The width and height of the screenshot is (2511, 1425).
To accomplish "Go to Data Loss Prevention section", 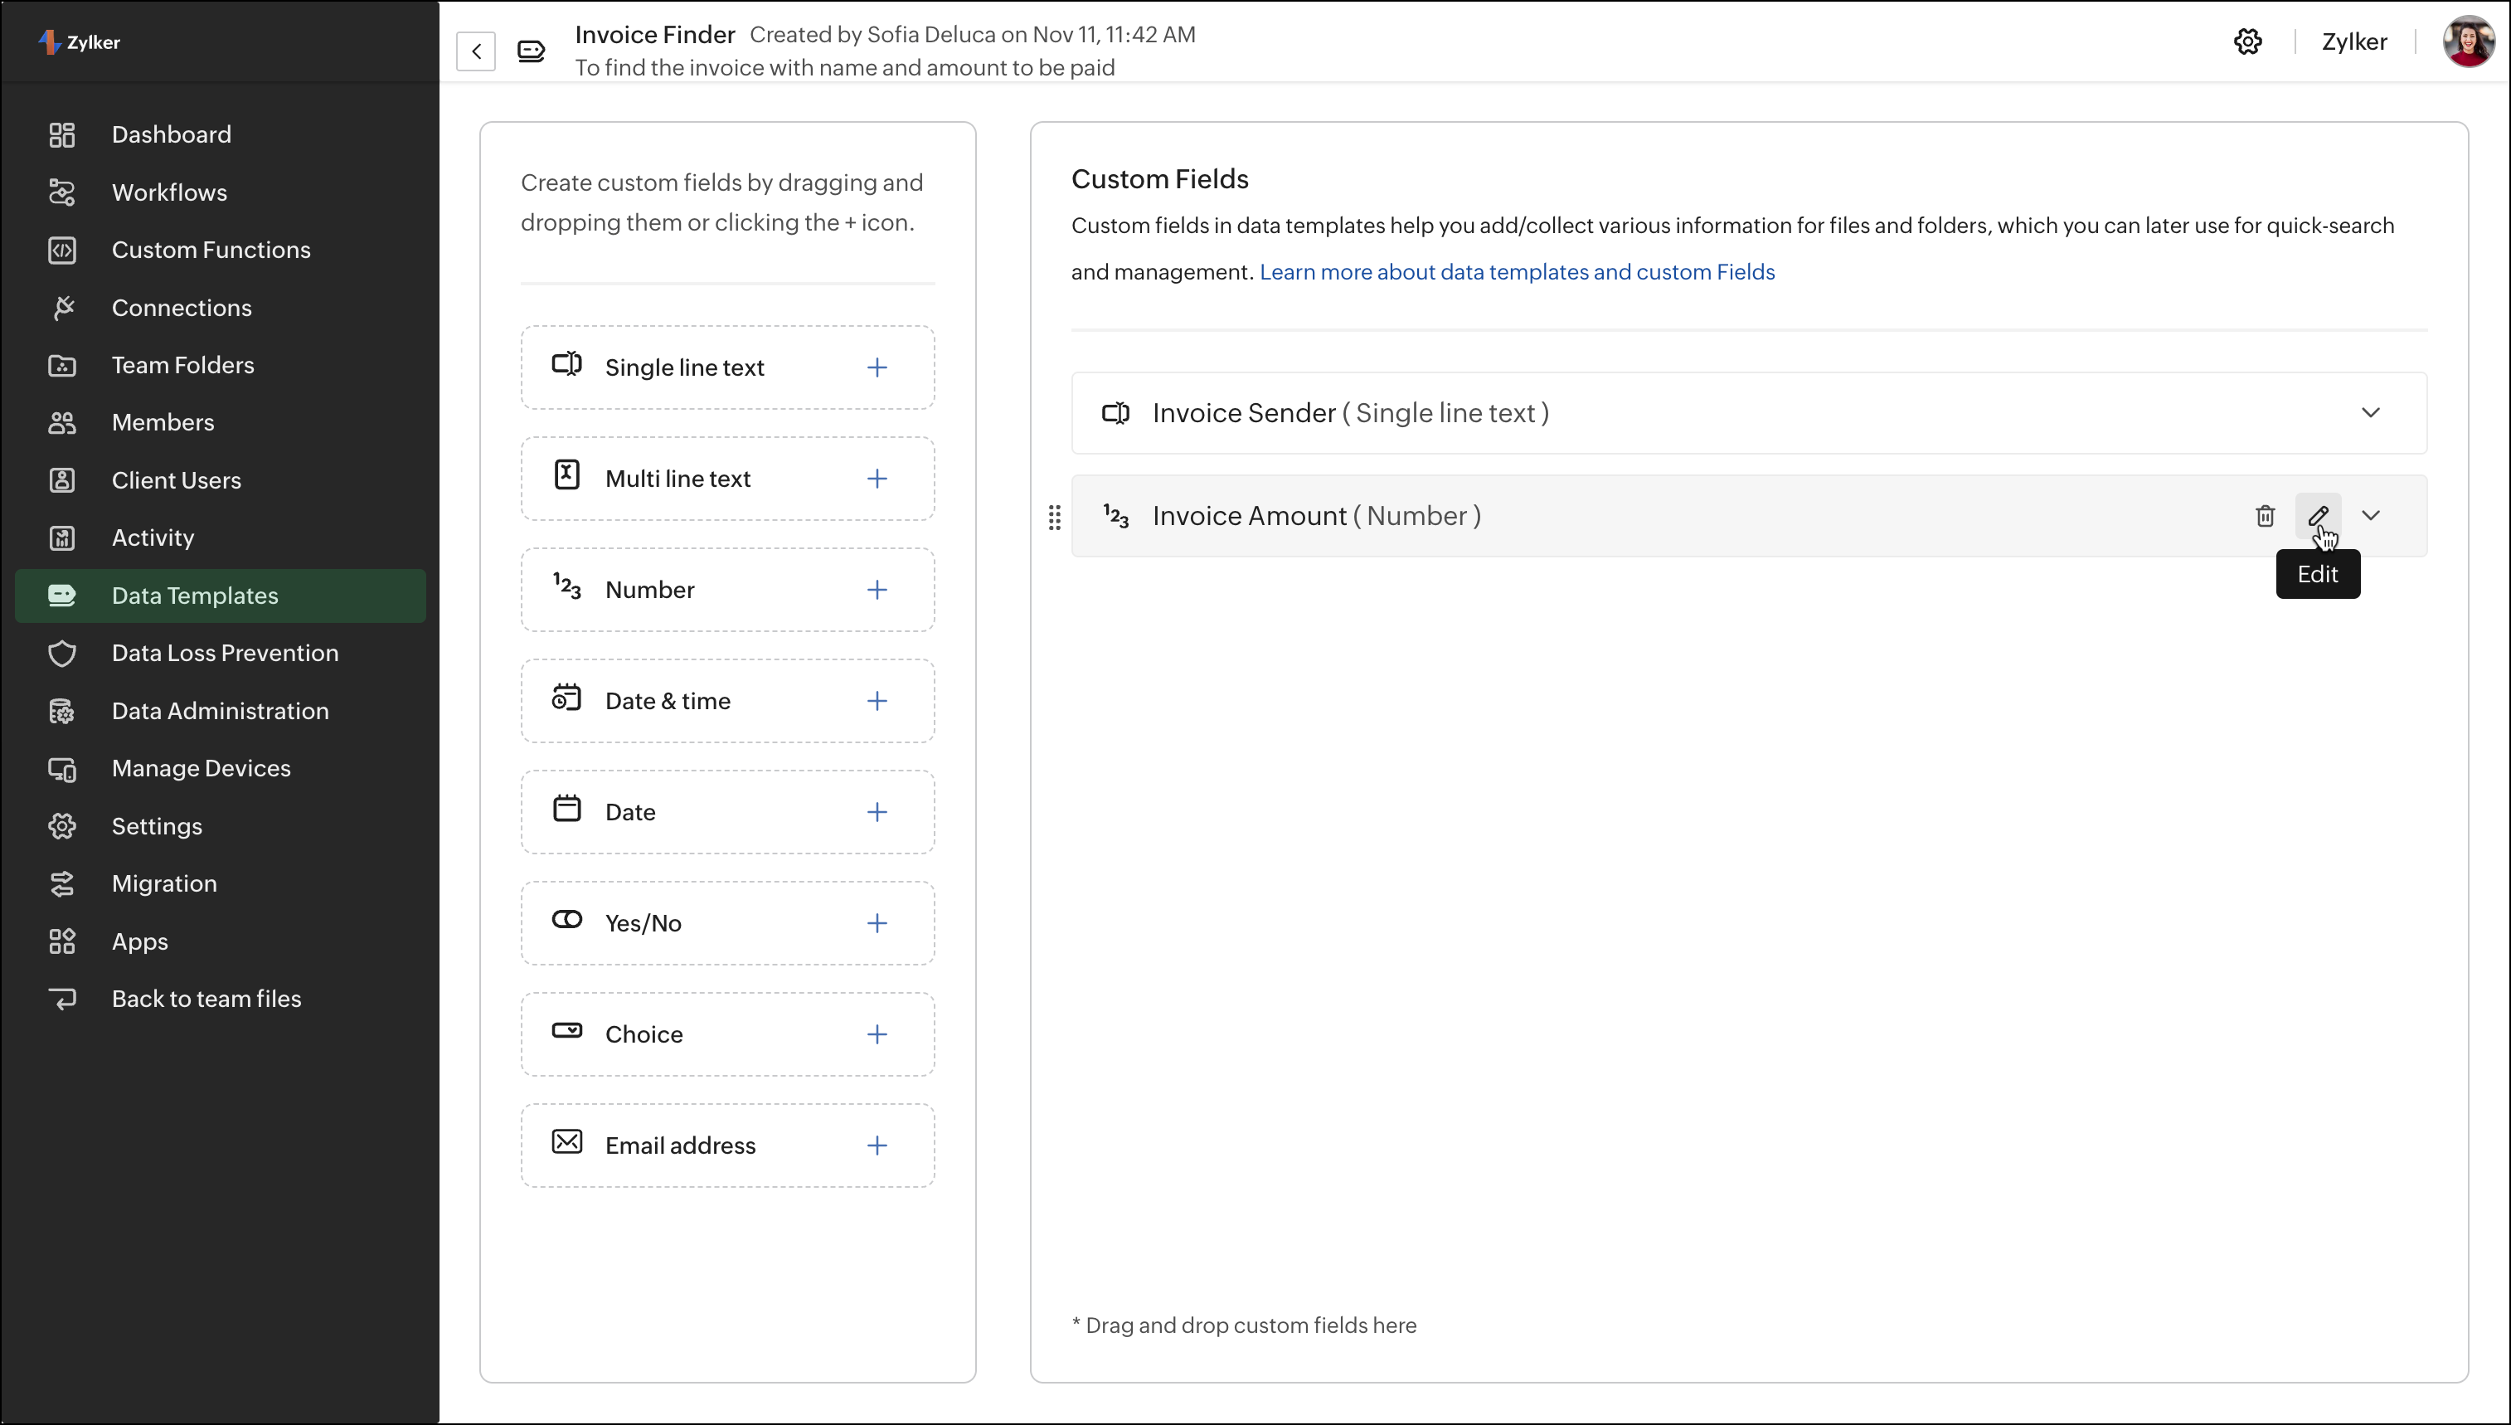I will click(225, 653).
